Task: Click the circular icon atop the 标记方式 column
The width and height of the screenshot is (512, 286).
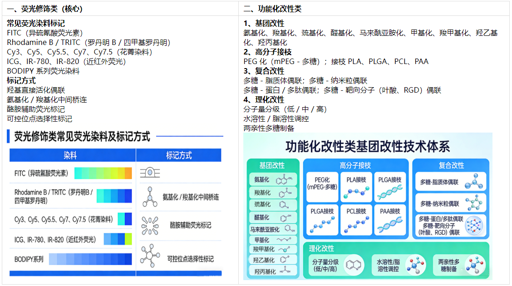Action: [x=149, y=172]
